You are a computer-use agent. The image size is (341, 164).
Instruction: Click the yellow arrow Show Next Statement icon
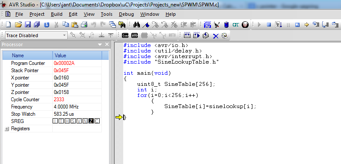click(307, 25)
